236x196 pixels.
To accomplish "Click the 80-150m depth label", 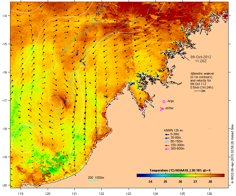I will [176, 142].
